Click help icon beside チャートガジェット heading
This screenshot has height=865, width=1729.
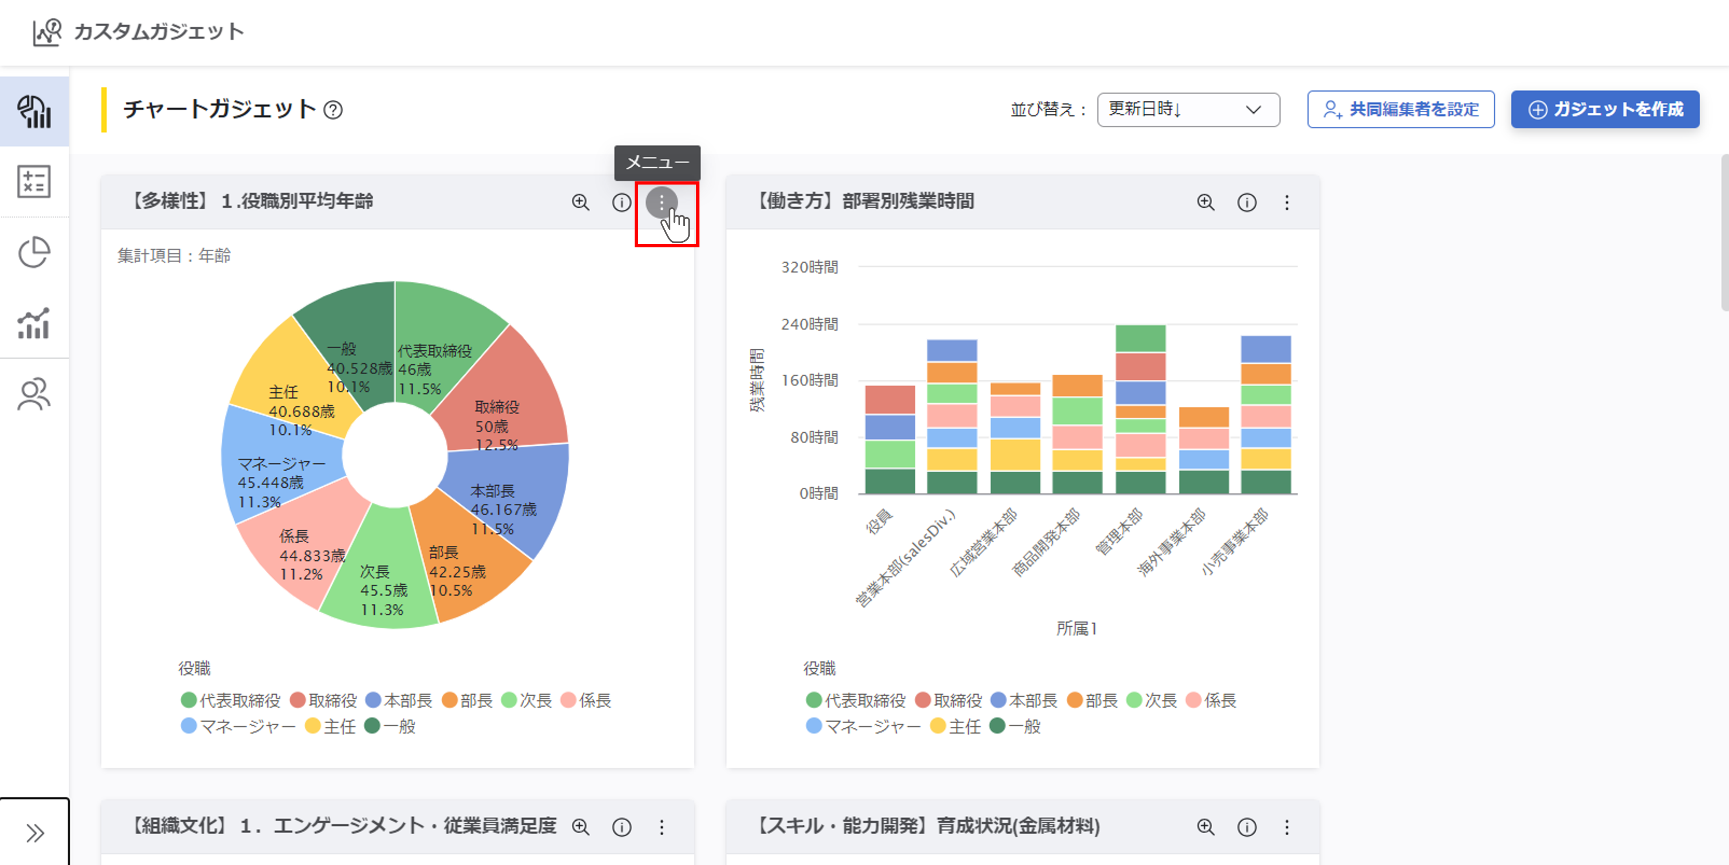[333, 110]
